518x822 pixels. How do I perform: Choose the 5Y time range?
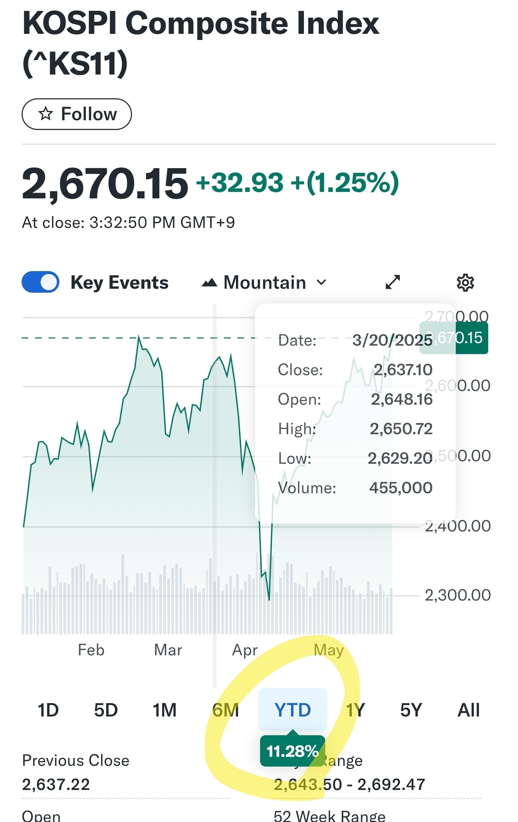pyautogui.click(x=411, y=710)
